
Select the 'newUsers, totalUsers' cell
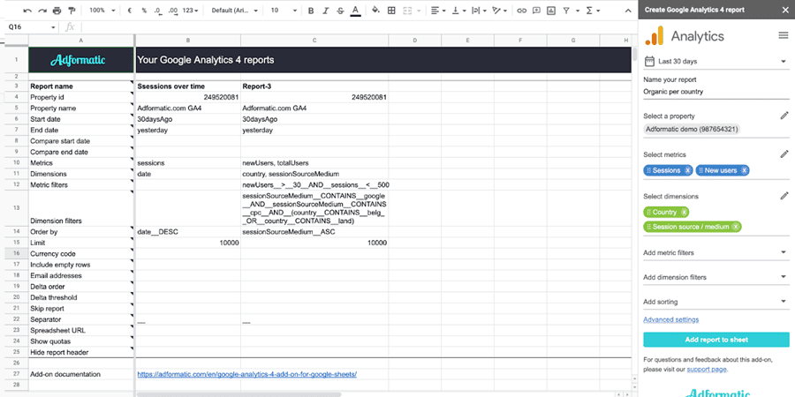[314, 163]
